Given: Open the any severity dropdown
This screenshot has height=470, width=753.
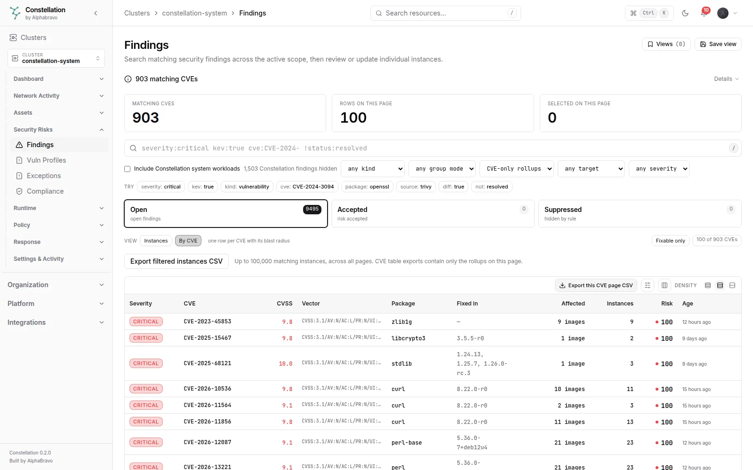Looking at the screenshot, I should coord(659,169).
